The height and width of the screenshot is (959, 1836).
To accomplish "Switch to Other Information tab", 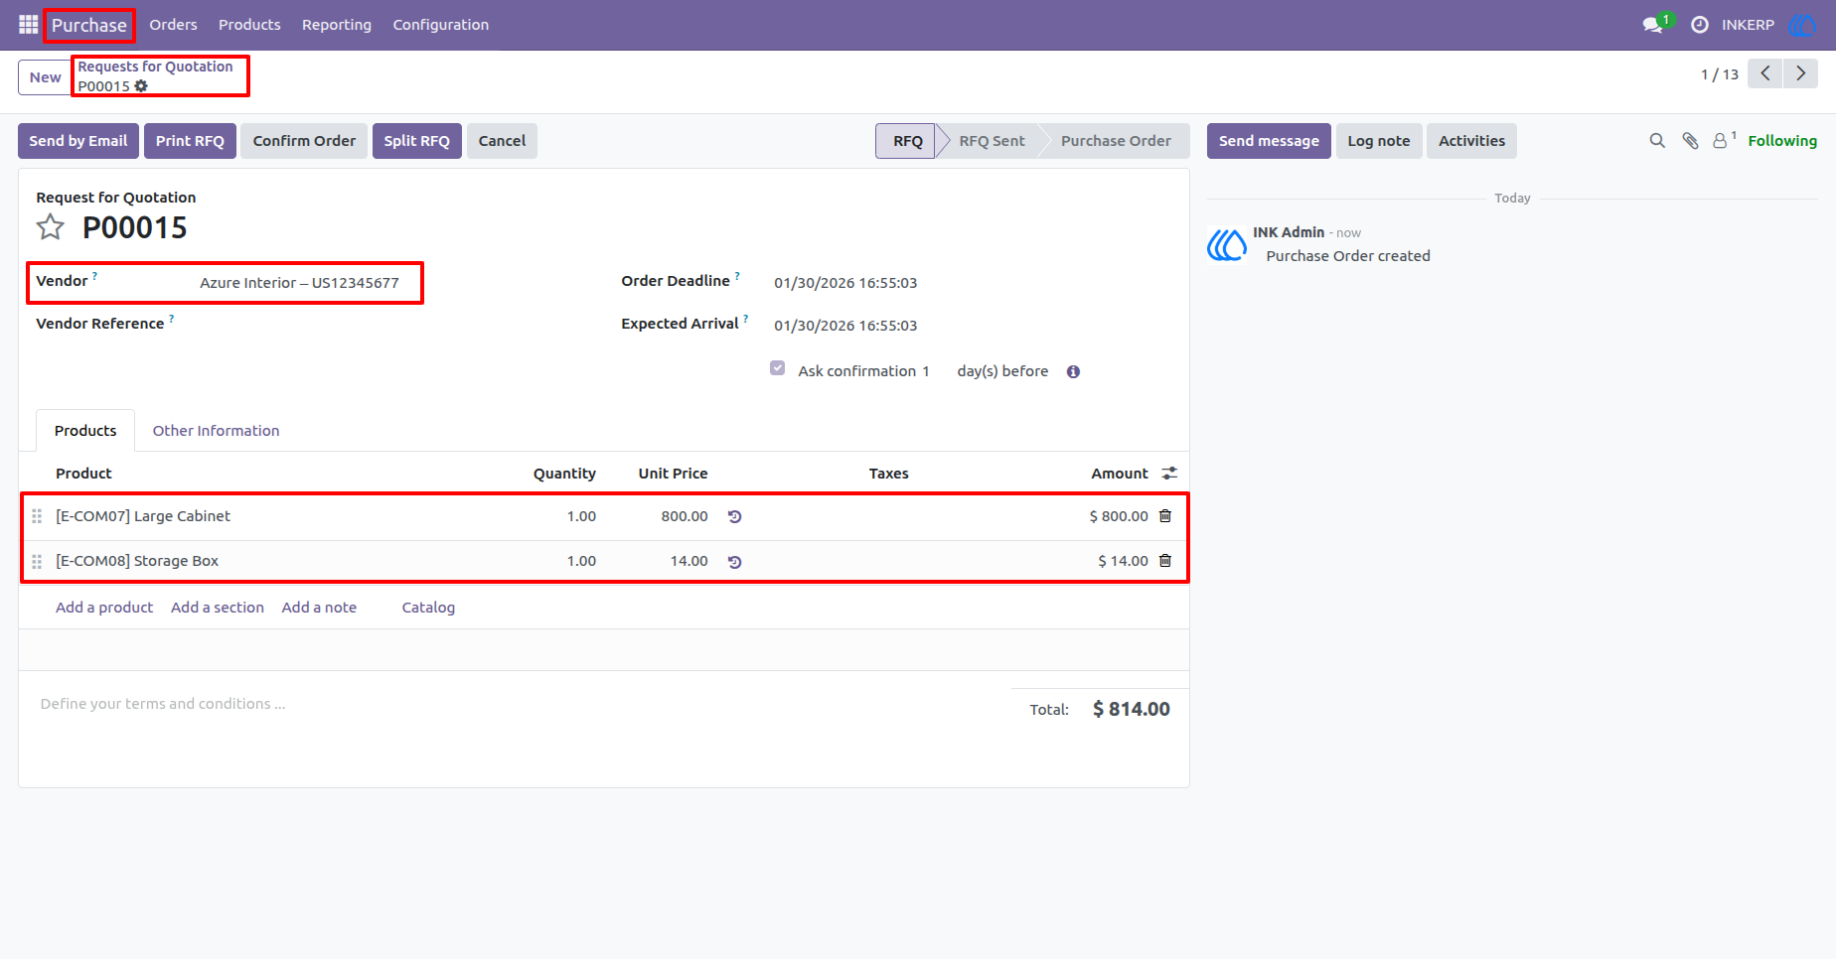I will pyautogui.click(x=216, y=431).
